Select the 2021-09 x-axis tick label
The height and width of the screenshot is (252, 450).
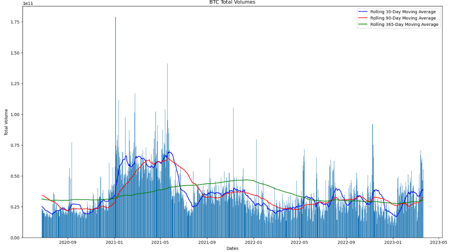click(207, 242)
